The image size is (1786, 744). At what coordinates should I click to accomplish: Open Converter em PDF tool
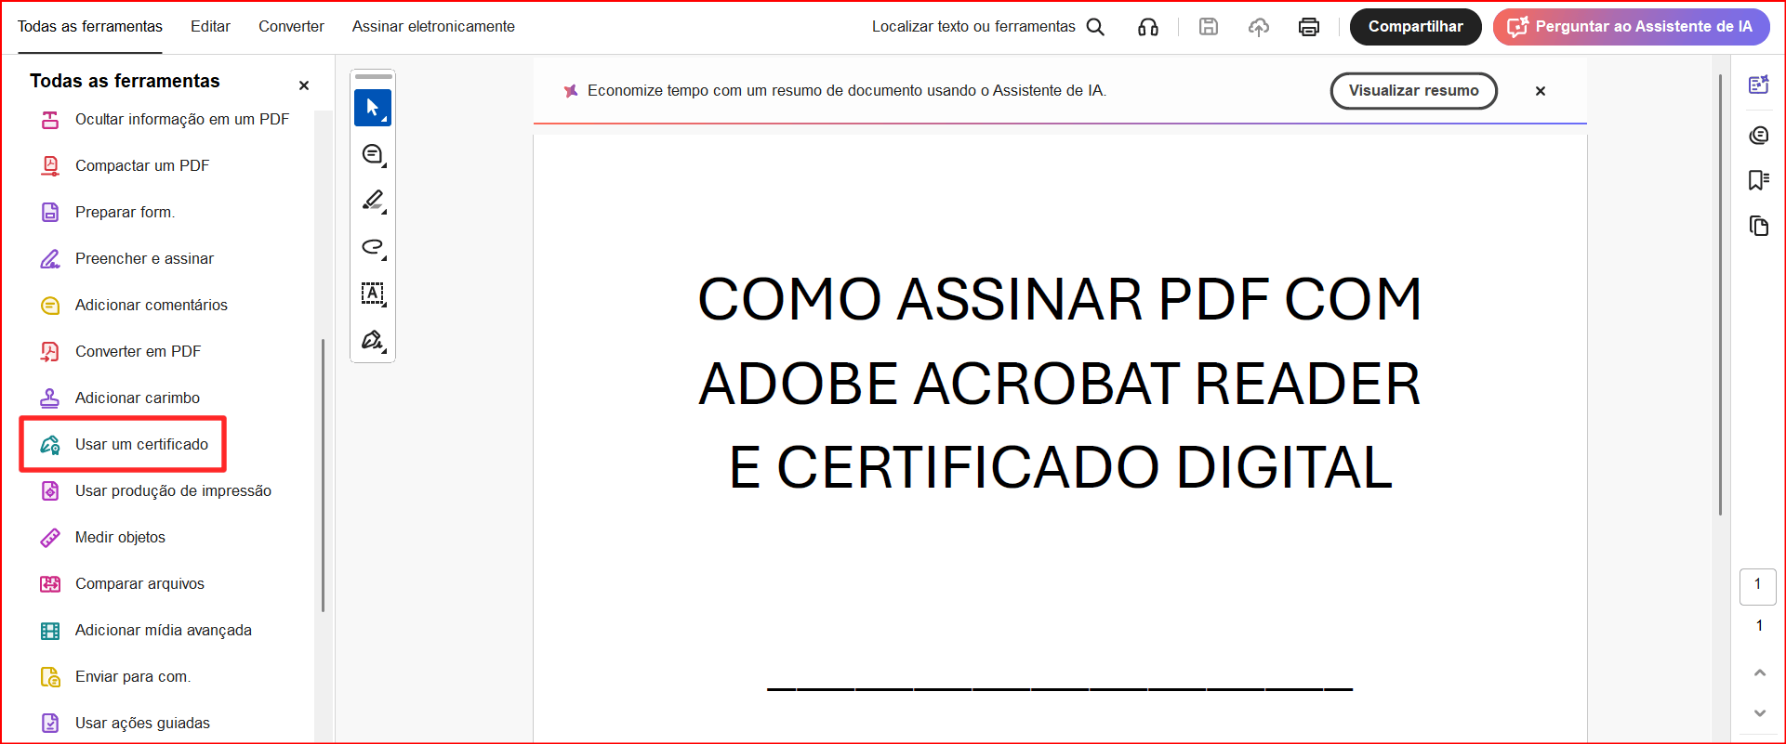[120, 351]
